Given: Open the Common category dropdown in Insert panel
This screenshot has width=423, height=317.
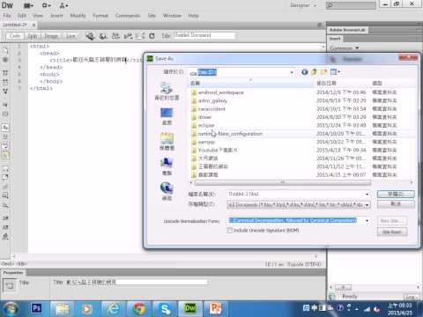Looking at the screenshot, I should pyautogui.click(x=344, y=48).
